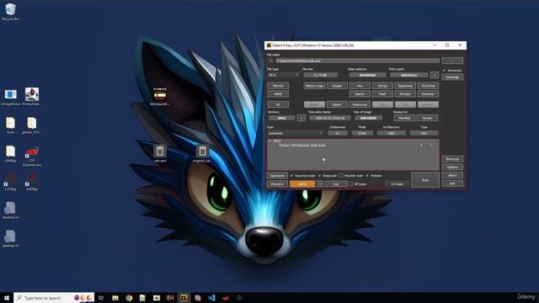
Task: Open the Memory map view
Action: 314,86
